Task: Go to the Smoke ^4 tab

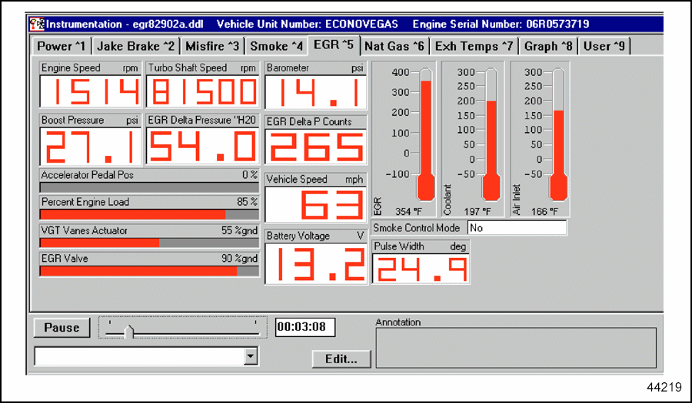Action: click(278, 46)
